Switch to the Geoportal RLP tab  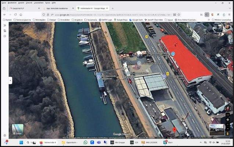(x=17, y=8)
